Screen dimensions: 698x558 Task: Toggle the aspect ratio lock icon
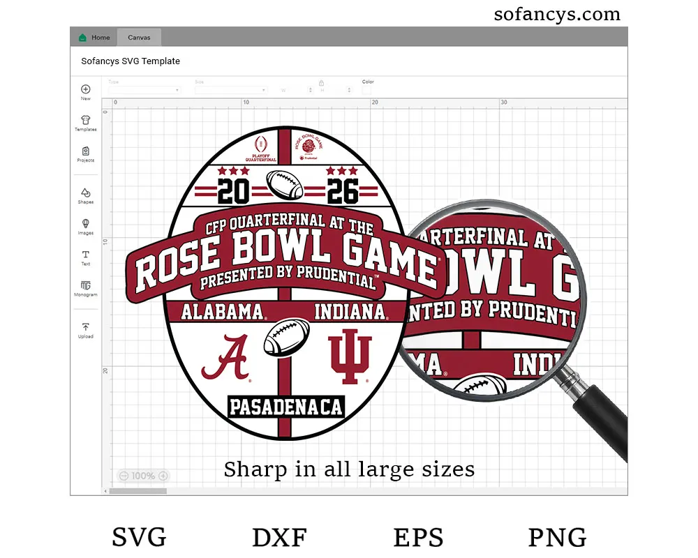coord(321,82)
